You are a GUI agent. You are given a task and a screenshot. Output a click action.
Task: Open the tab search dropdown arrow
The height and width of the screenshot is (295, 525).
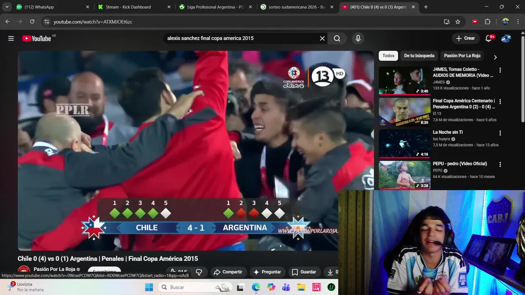pyautogui.click(x=7, y=7)
